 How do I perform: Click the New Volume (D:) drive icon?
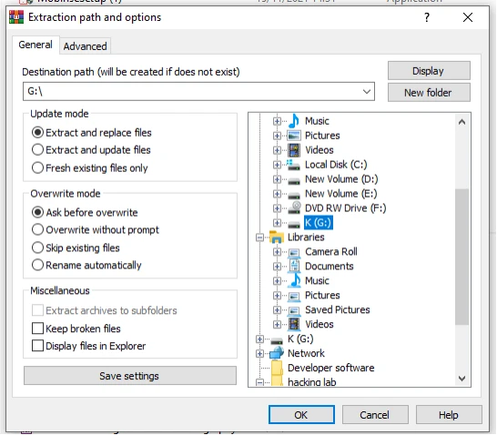coord(294,181)
